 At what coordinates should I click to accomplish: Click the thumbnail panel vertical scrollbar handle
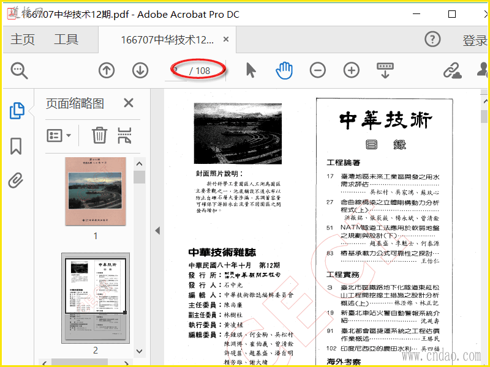(x=140, y=177)
